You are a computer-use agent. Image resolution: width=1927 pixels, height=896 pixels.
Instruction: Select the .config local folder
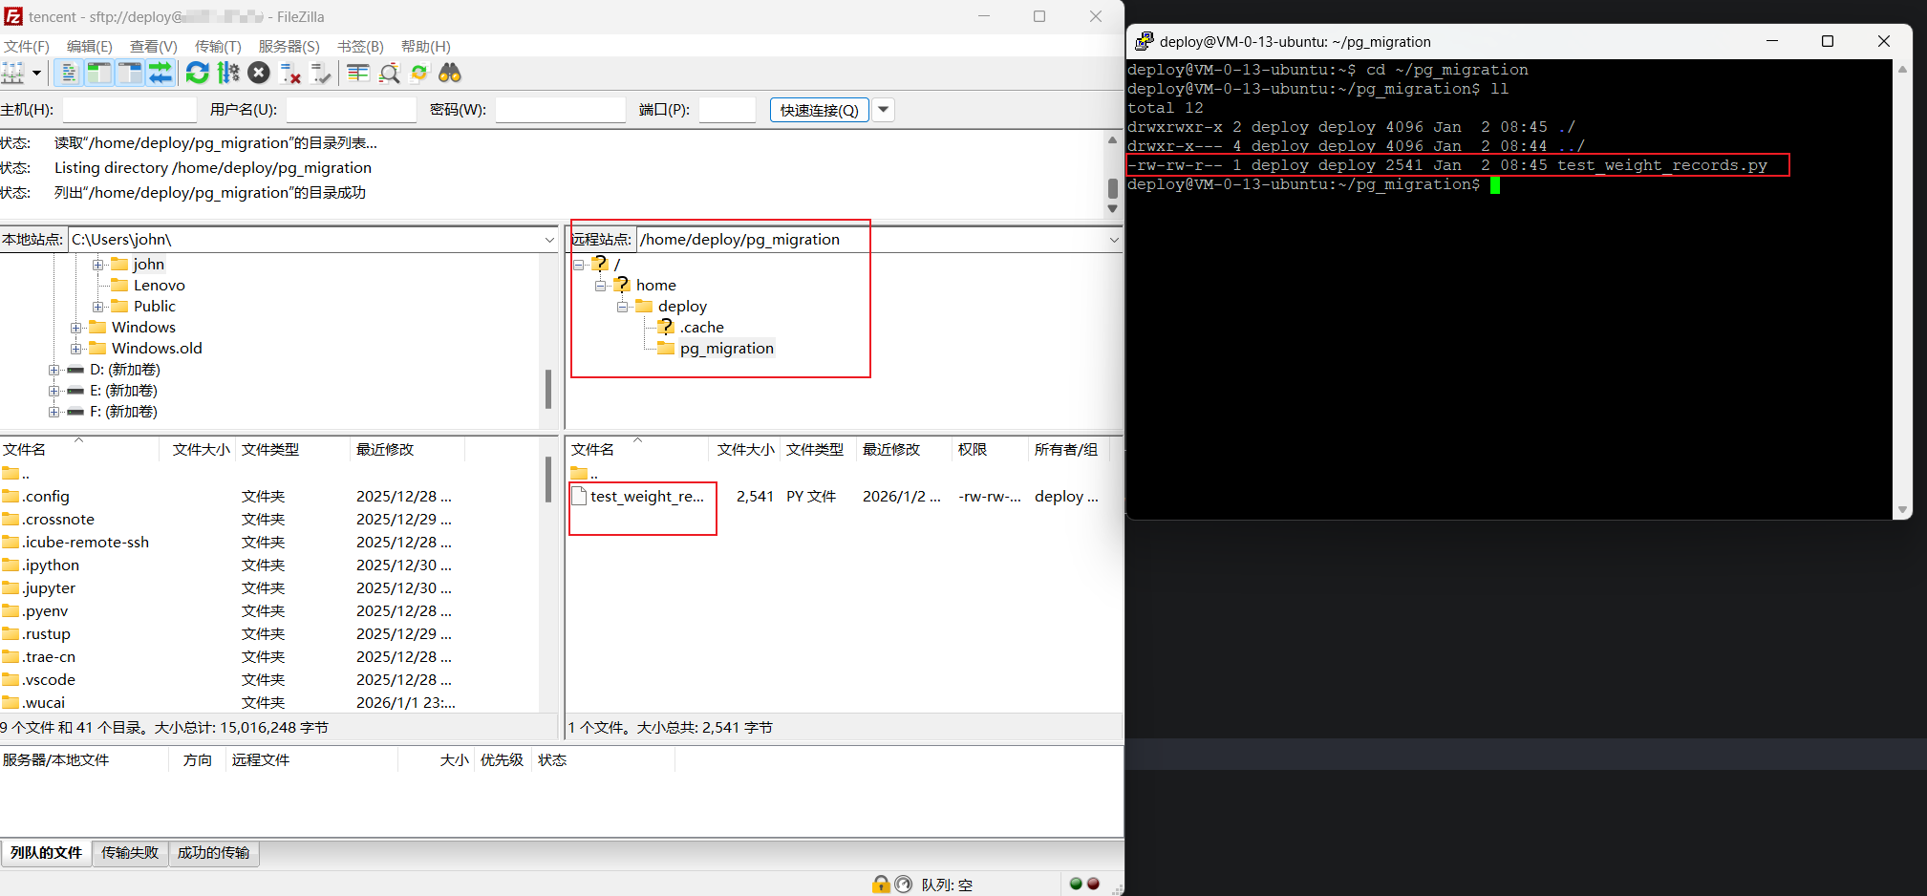pos(46,497)
